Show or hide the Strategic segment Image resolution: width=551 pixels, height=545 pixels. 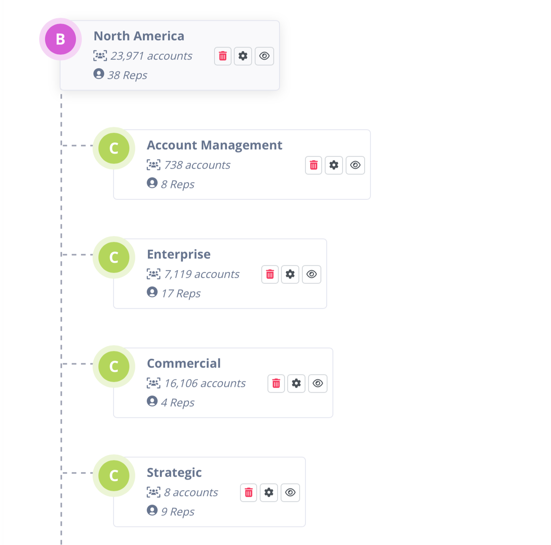point(290,493)
